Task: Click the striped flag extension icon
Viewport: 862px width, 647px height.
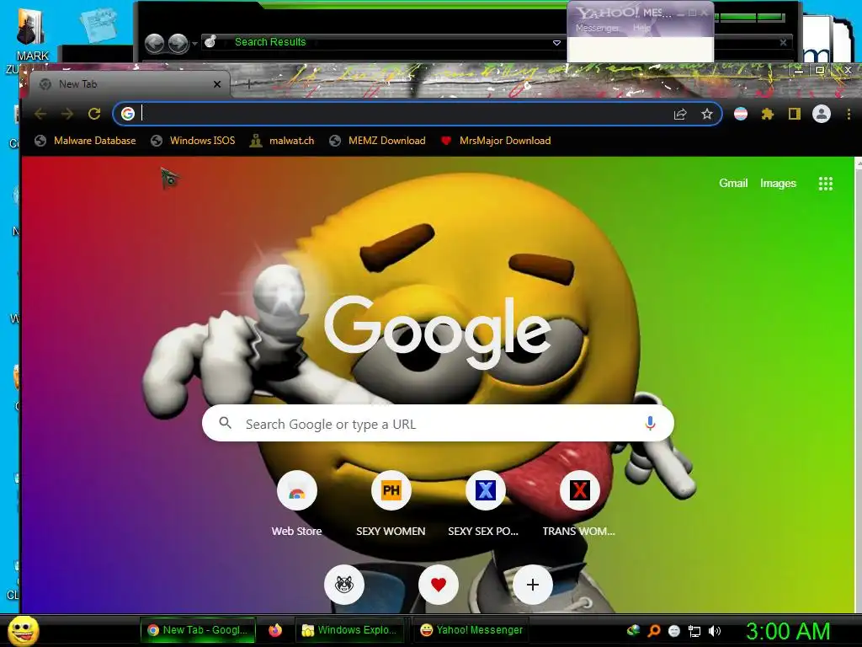Action: click(x=741, y=114)
